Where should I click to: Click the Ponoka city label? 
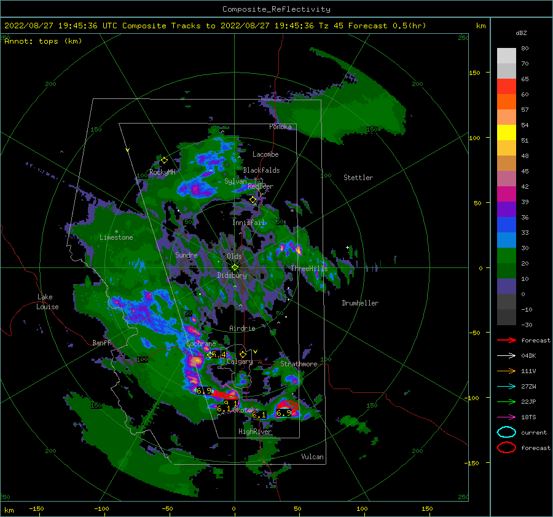pos(280,127)
